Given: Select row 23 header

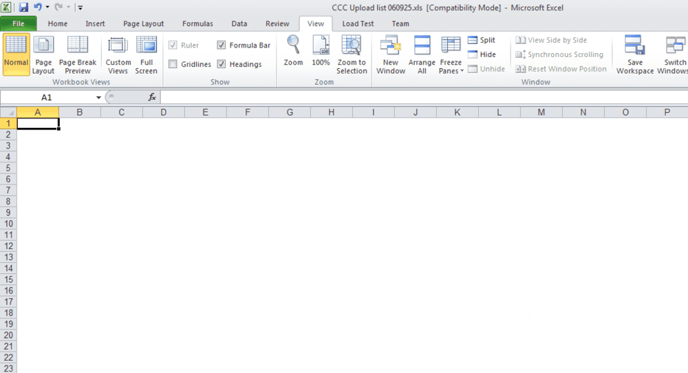Looking at the screenshot, I should coord(8,368).
